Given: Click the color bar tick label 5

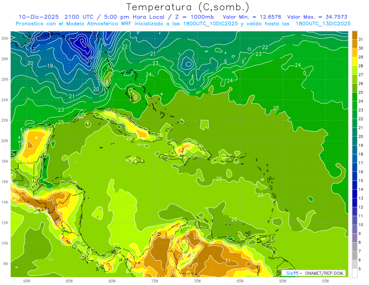Looking at the screenshot, I should point(360,269).
